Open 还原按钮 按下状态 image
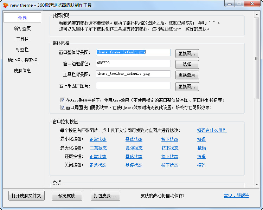 click(170, 157)
